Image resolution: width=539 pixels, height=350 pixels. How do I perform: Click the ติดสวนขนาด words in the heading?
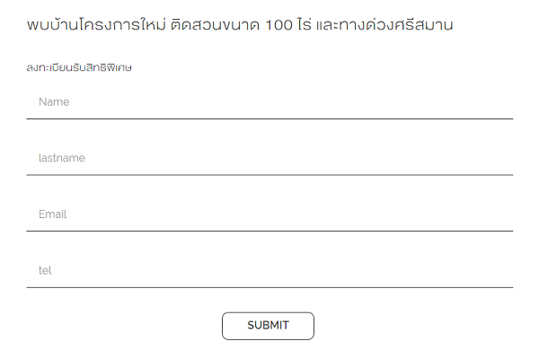click(215, 24)
